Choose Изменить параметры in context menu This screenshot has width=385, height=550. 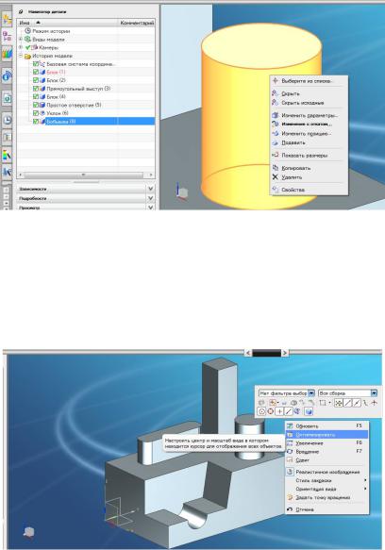coord(310,115)
